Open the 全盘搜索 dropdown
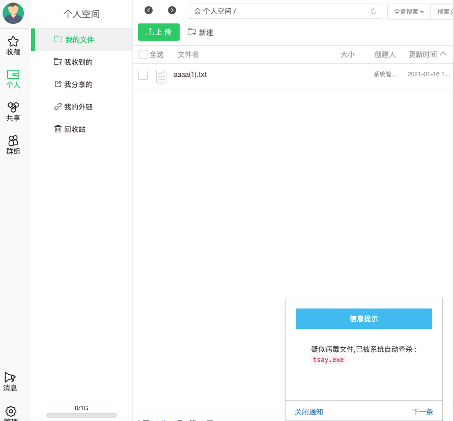Viewport: 454px width, 421px height. (409, 12)
